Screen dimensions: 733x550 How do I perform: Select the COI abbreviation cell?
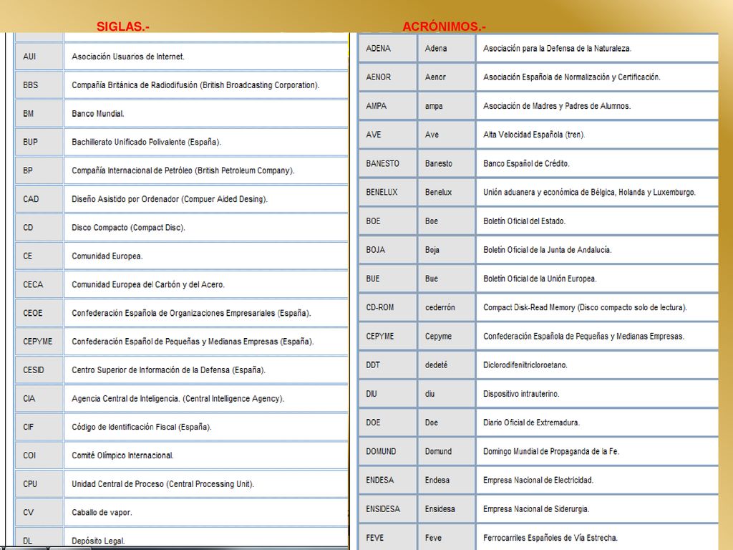pyautogui.click(x=39, y=455)
